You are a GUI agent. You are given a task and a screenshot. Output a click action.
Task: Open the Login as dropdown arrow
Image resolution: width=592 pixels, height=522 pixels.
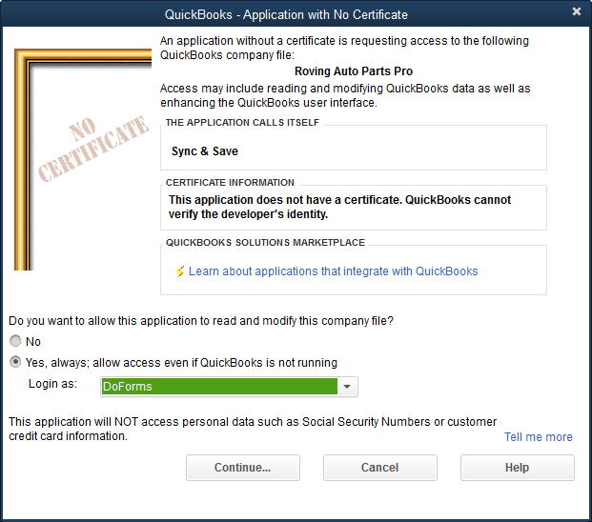coord(347,387)
